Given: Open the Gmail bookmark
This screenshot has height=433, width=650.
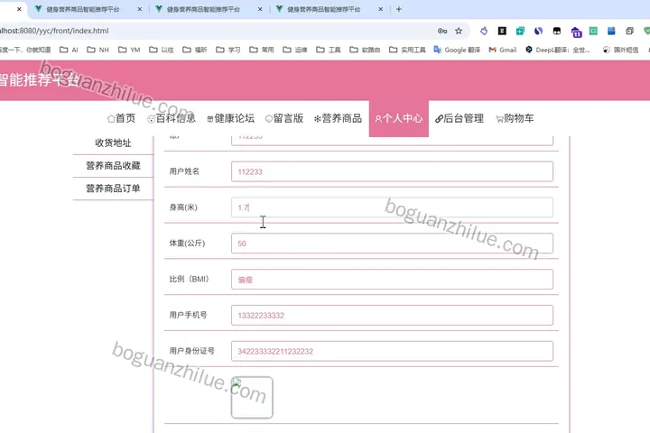Looking at the screenshot, I should tap(503, 50).
